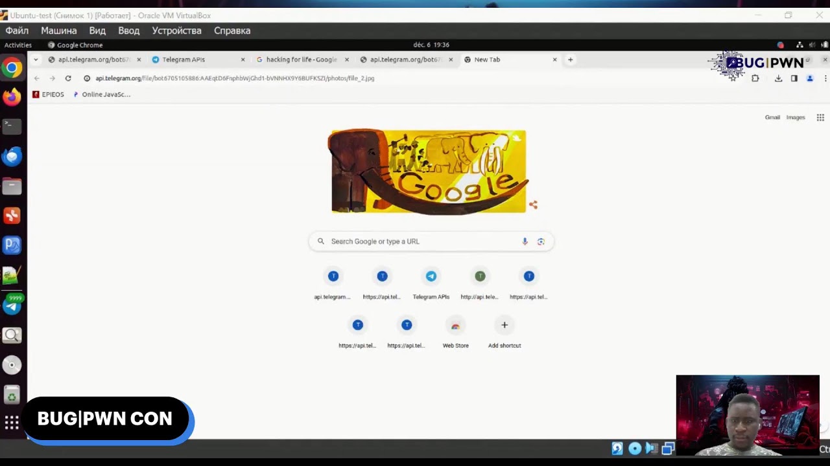Screen dimensions: 830x466
Task: Open the Ввод menu
Action: coord(128,30)
